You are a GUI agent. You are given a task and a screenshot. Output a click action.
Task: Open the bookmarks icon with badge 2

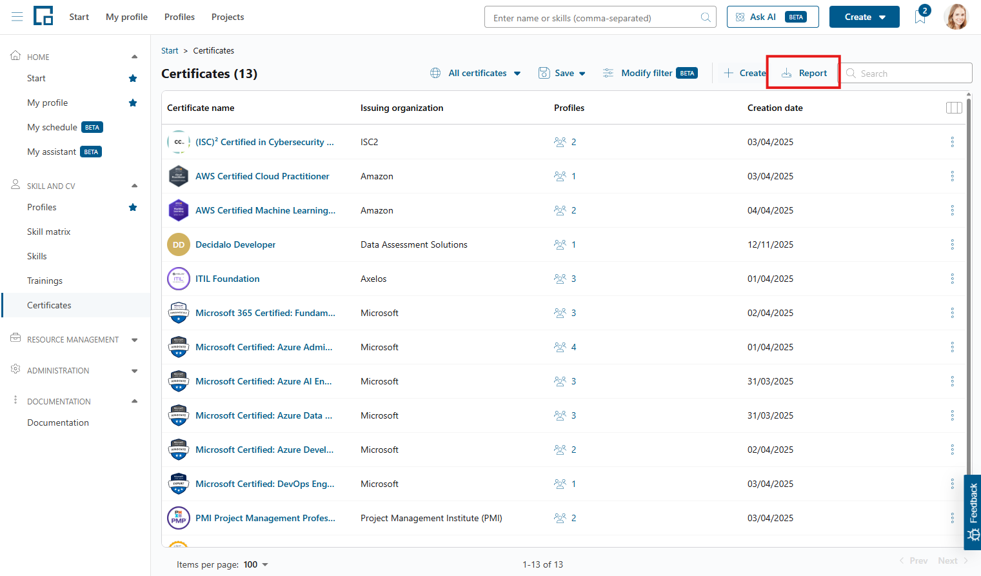[x=920, y=17]
